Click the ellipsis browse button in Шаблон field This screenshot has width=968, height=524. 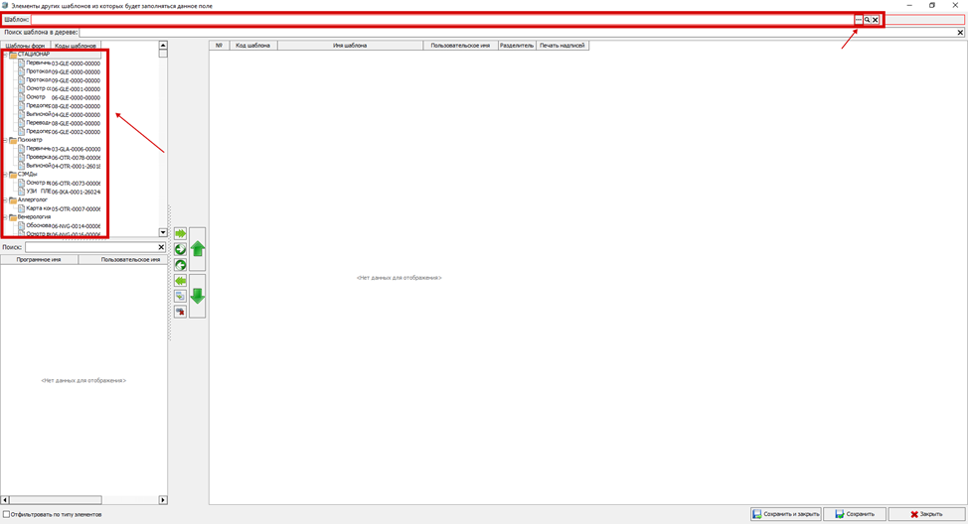pos(858,20)
